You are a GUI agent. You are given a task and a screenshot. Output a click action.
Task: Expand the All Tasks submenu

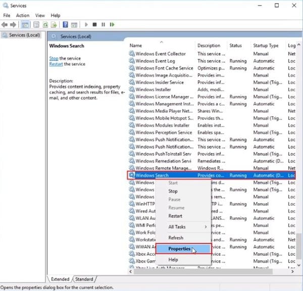tap(183, 227)
